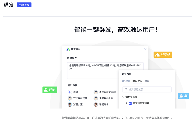Click 浙钢小王 name text
This screenshot has width=192, height=122.
coord(78,104)
